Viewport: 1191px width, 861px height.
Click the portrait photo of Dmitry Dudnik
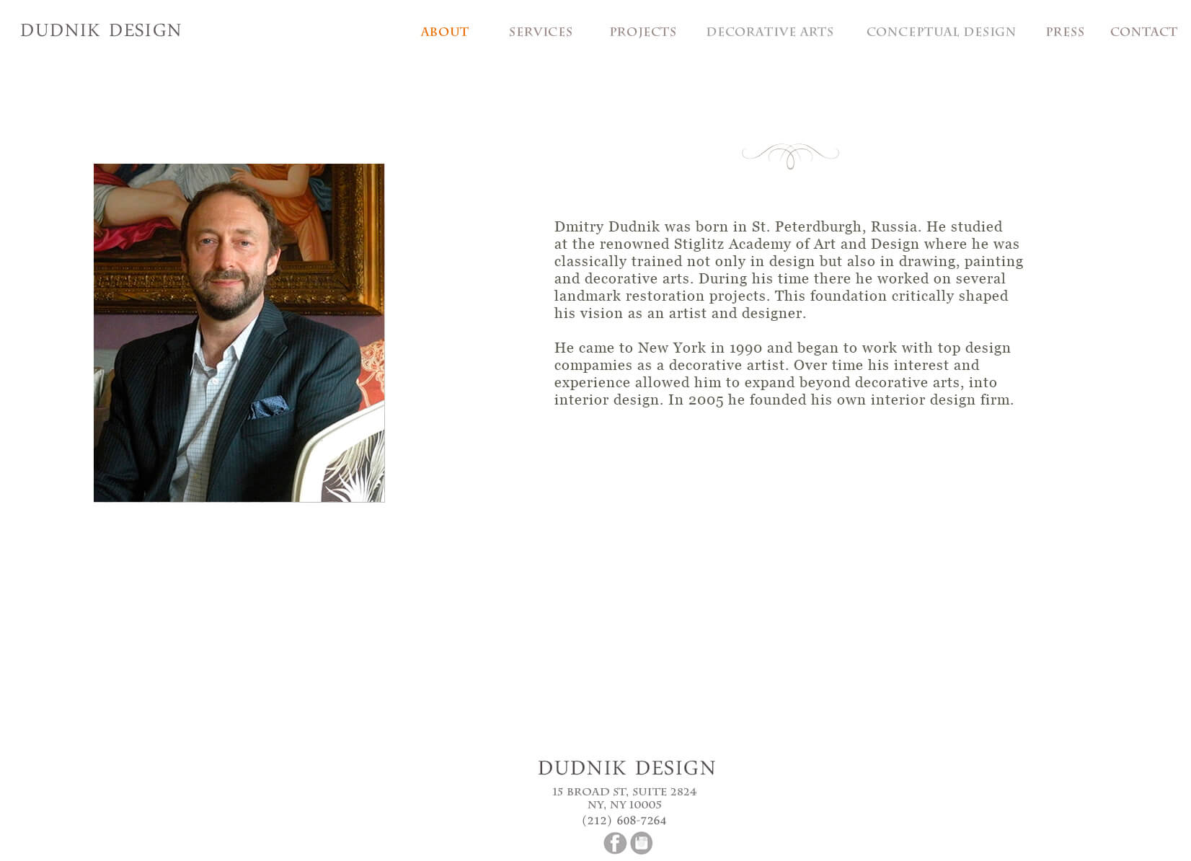tap(239, 332)
